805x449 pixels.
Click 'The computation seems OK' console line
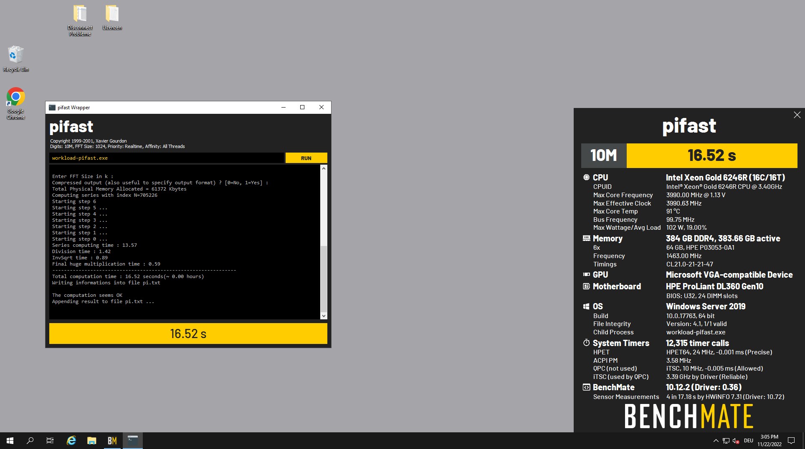tap(87, 295)
